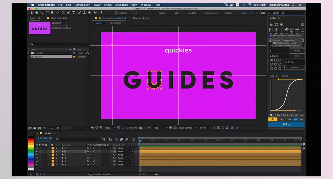333x179 pixels.
Task: Open the Composition menu
Action: tap(82, 5)
